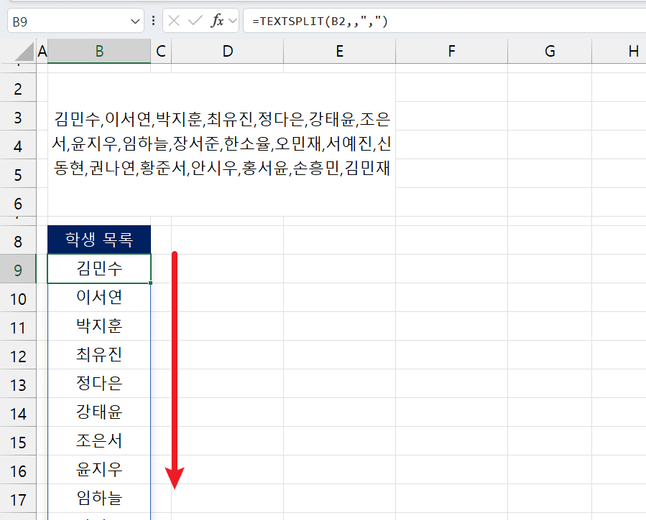Select column A header
The width and height of the screenshot is (646, 520).
click(x=42, y=52)
